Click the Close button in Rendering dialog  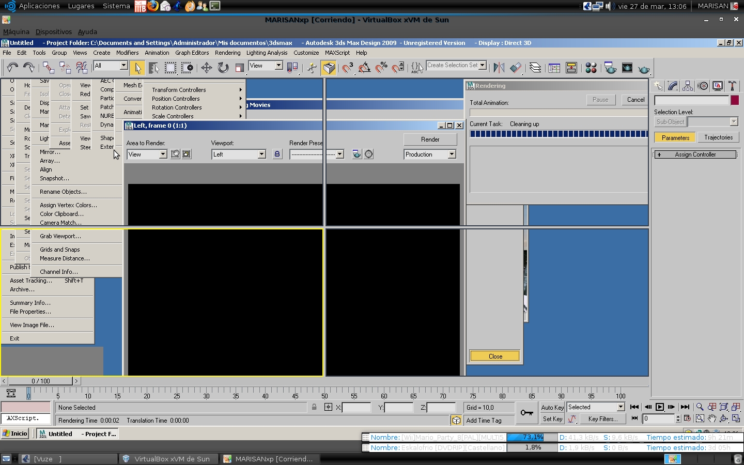pos(495,356)
